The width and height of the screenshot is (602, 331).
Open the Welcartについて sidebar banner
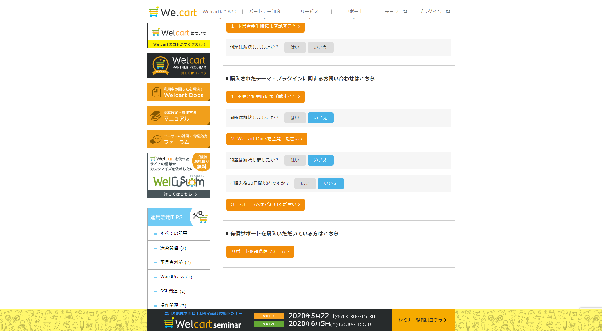click(179, 36)
